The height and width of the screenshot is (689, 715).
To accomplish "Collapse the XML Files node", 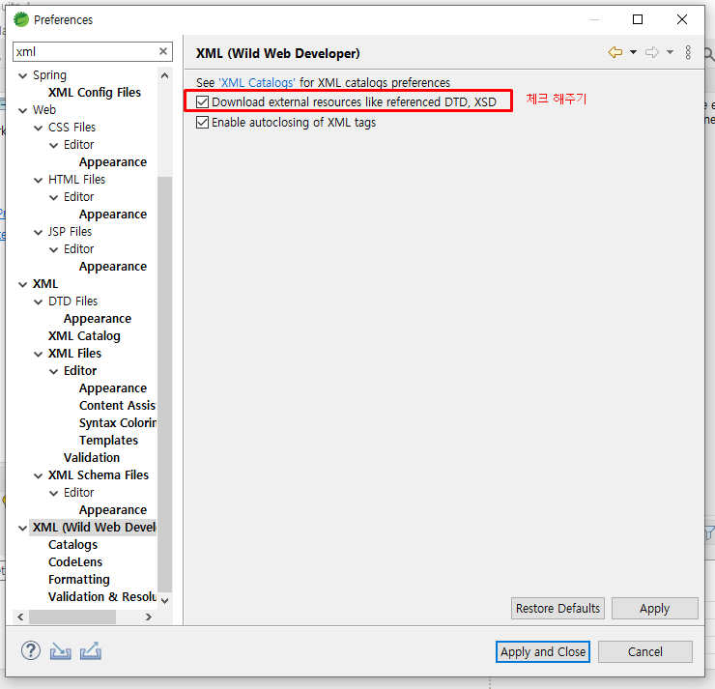I will (38, 355).
